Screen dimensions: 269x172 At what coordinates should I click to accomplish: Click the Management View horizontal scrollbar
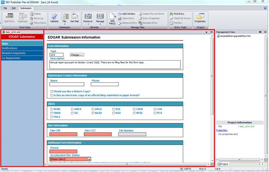pyautogui.click(x=239, y=160)
